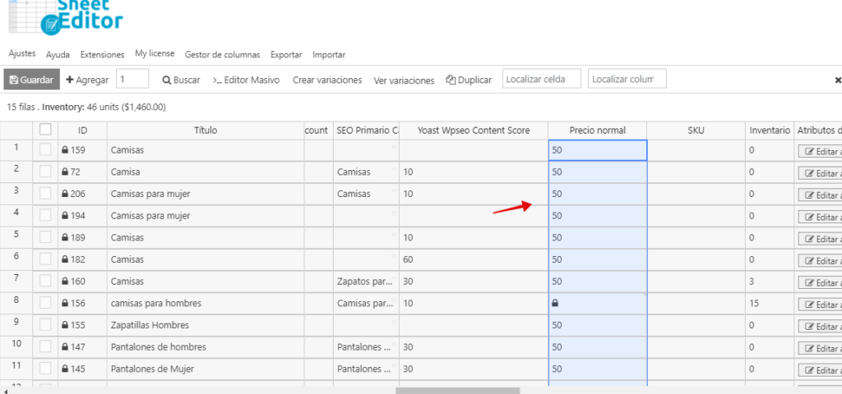Click the lock icon beside ID 182

[65, 259]
